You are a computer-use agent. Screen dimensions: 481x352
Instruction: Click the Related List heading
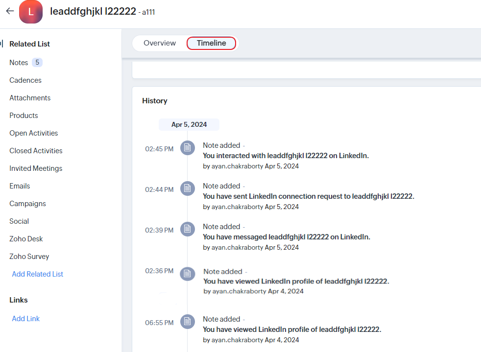pyautogui.click(x=29, y=44)
